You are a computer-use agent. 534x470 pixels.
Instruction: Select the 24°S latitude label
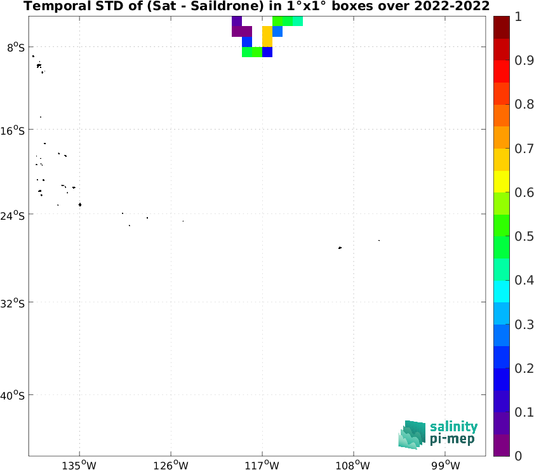13,215
